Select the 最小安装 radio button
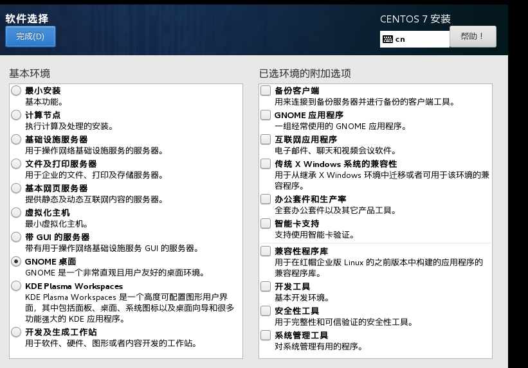The width and height of the screenshot is (528, 368). tap(16, 91)
